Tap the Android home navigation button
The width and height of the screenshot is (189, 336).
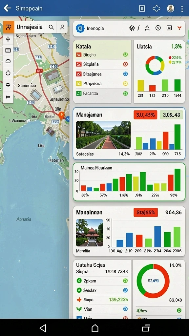point(95,328)
